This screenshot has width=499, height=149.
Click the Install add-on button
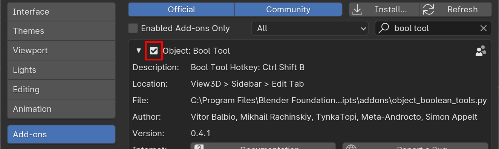point(384,9)
